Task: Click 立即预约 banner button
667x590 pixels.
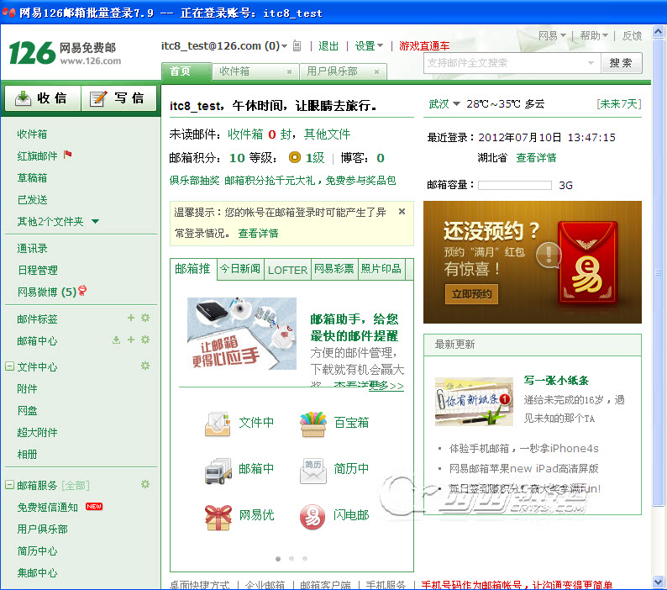Action: coord(472,293)
